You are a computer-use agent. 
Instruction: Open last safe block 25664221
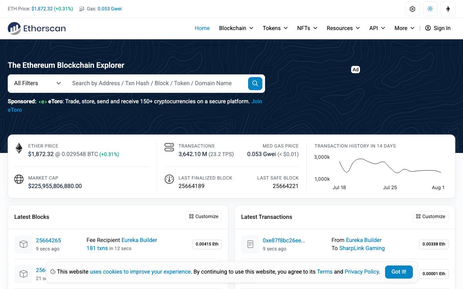(x=286, y=186)
